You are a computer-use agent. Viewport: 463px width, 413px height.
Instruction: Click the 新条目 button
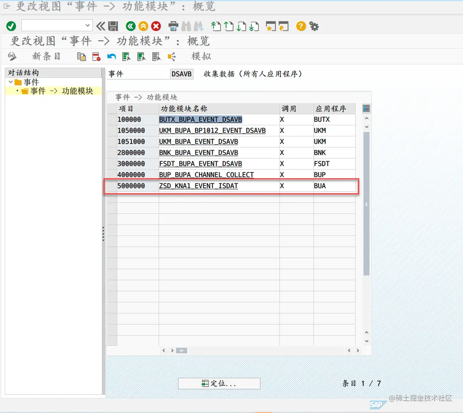coord(46,56)
